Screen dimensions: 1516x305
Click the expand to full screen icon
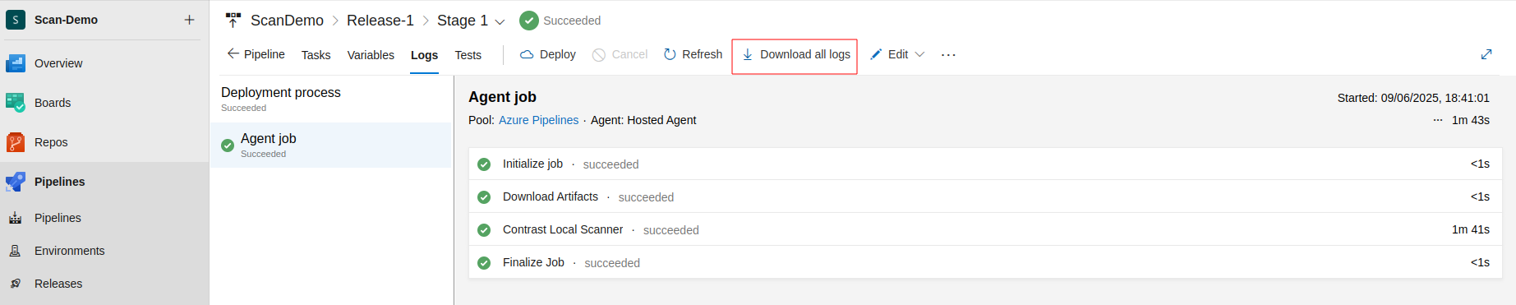tap(1486, 54)
